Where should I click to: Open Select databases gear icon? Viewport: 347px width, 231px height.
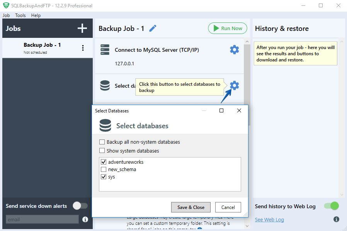point(234,85)
